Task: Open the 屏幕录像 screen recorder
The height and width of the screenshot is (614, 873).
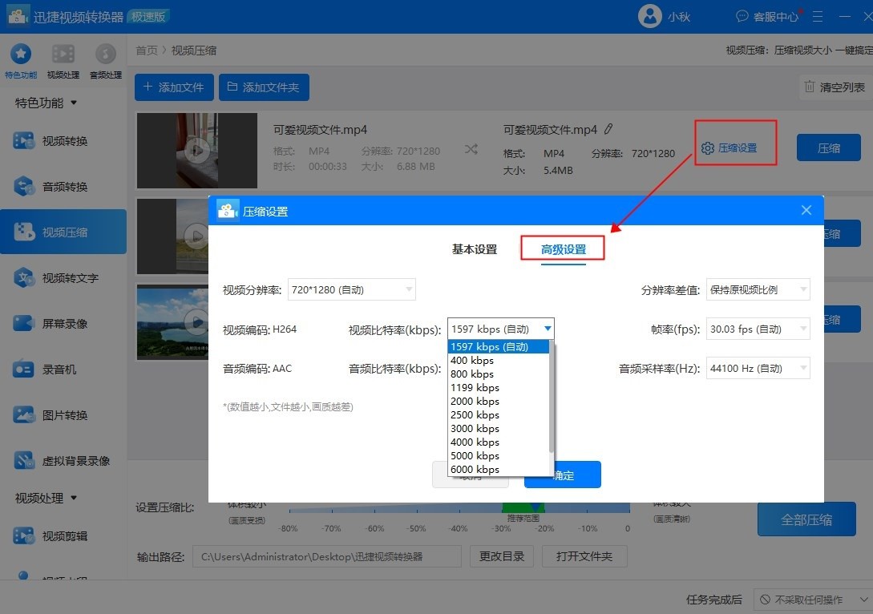Action: (x=63, y=324)
